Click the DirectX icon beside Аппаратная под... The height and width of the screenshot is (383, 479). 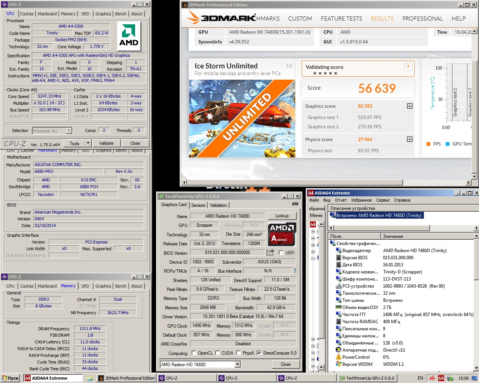pyautogui.click(x=339, y=350)
